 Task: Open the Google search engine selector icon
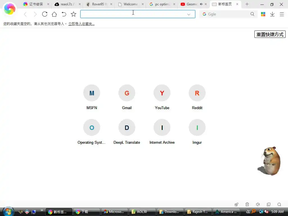[204, 14]
